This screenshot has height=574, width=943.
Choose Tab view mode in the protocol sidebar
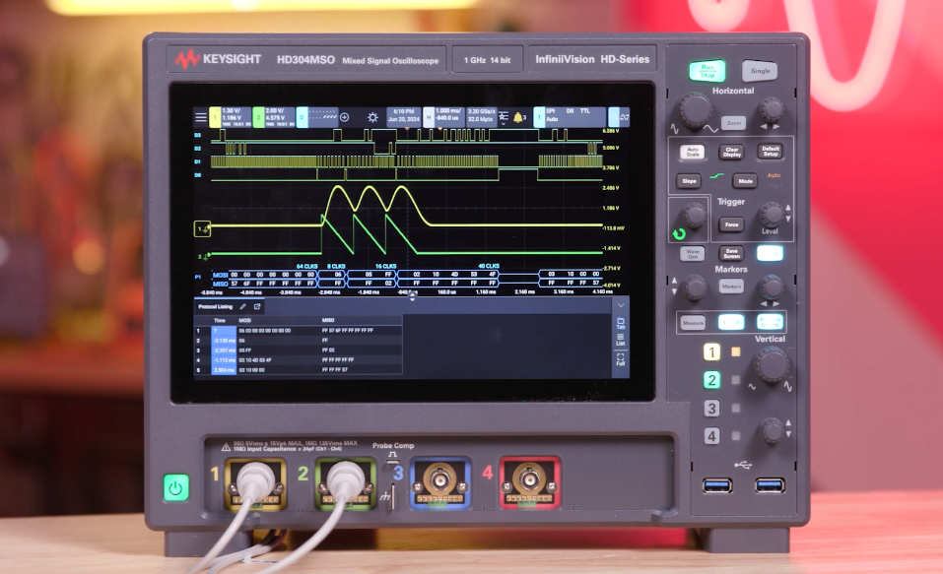click(x=622, y=322)
